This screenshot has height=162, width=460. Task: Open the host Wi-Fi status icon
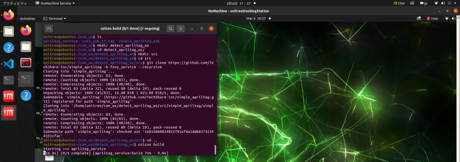pyautogui.click(x=436, y=3)
